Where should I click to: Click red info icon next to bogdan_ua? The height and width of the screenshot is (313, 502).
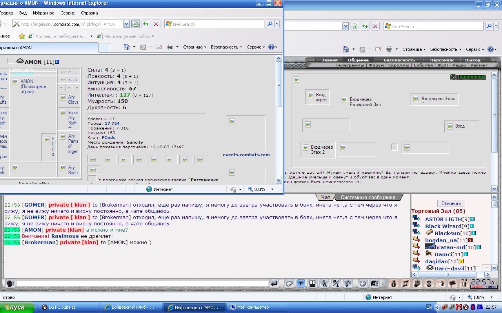(x=470, y=240)
